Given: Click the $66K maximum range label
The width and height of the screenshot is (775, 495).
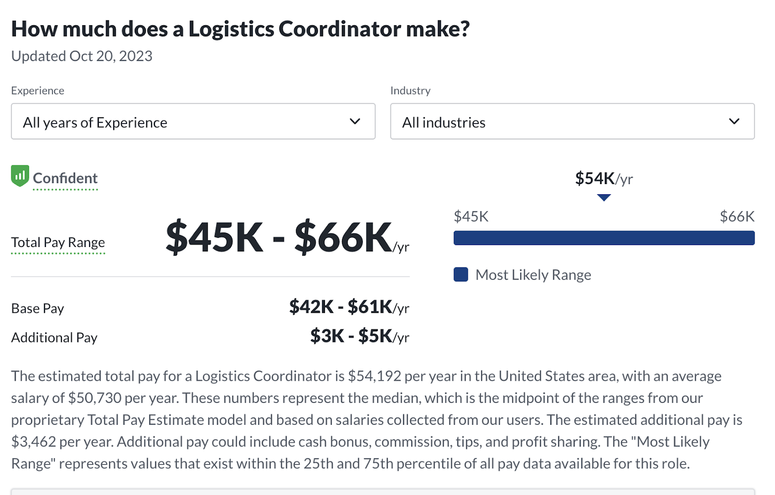Looking at the screenshot, I should (x=737, y=217).
